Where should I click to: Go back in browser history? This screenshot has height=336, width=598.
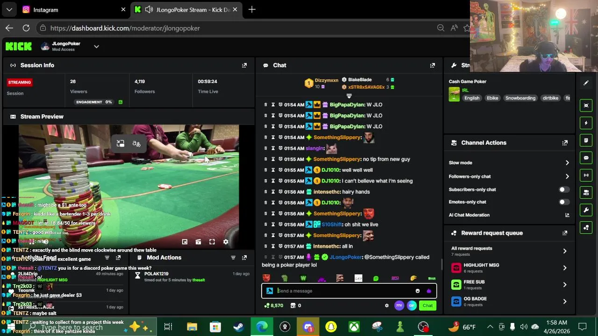pos(9,28)
